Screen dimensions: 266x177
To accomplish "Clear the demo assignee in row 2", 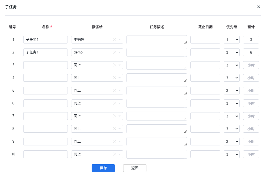I will 115,52.
